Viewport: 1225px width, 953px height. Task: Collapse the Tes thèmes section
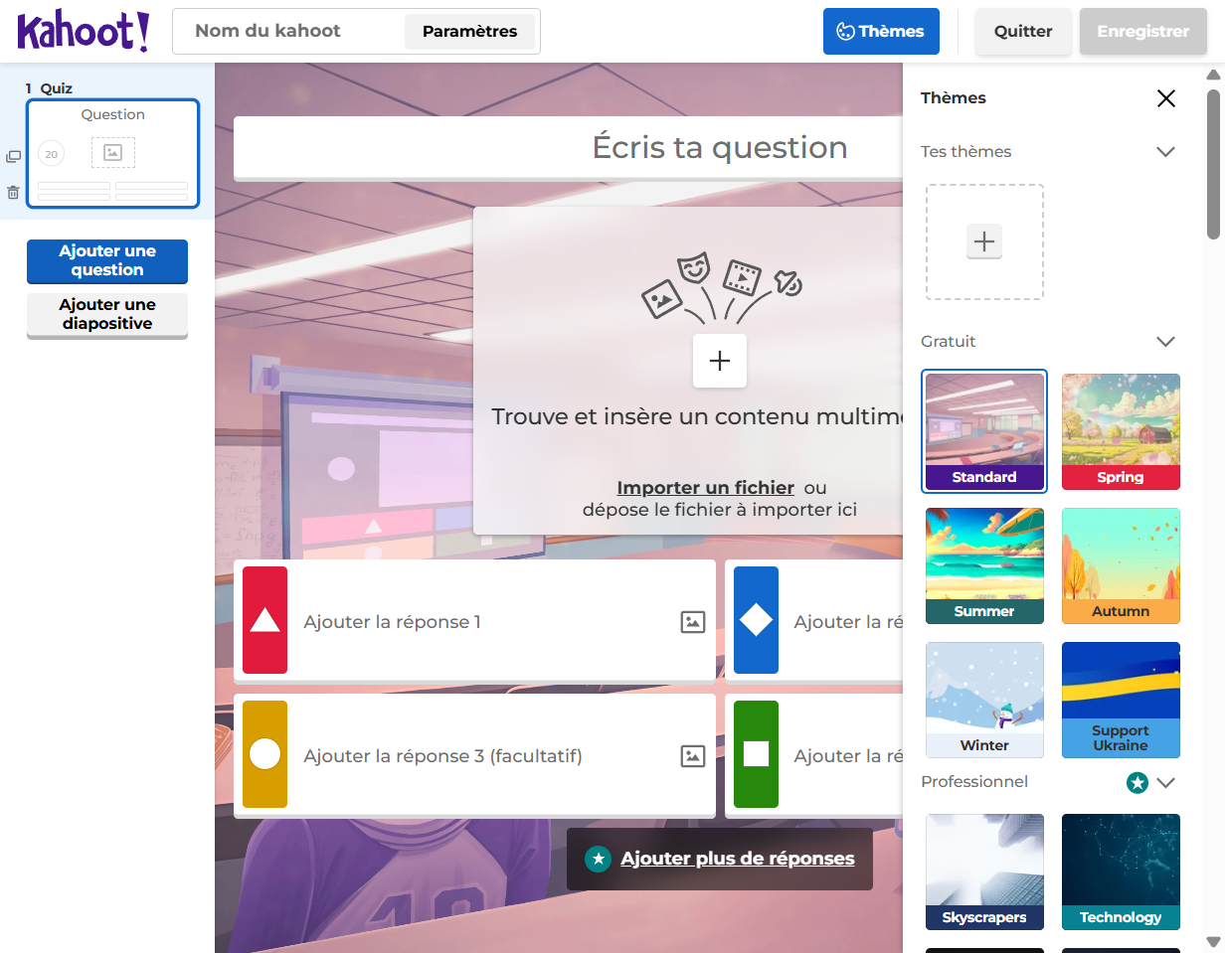click(x=1166, y=152)
